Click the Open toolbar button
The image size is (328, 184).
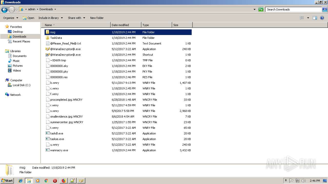tap(28, 18)
